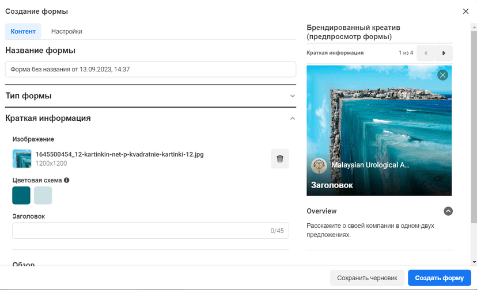The image size is (477, 290).
Task: Choose the dark teal color swatch
Action: click(x=21, y=196)
